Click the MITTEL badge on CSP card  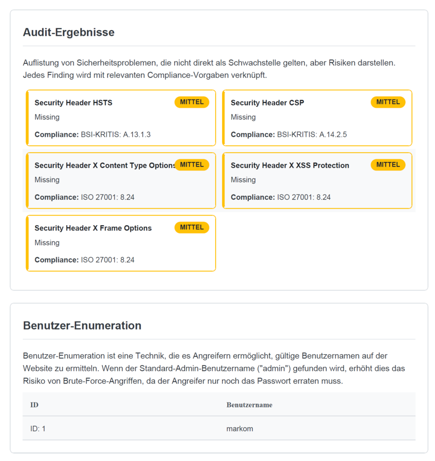tap(388, 102)
